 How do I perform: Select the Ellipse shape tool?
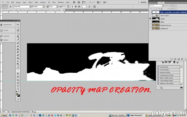[18, 76]
